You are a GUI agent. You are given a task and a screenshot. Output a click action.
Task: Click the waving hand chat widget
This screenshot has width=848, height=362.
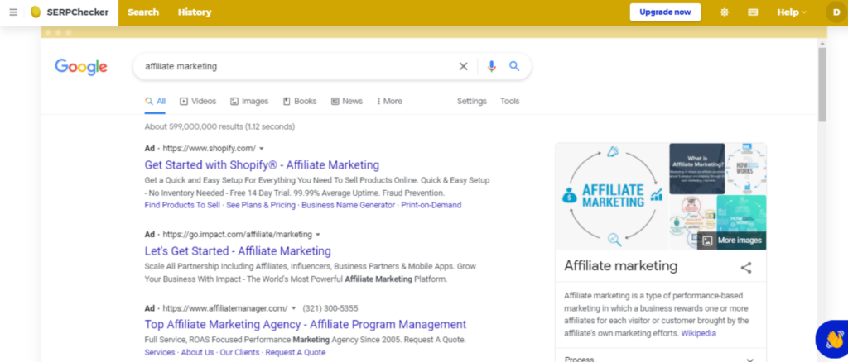pyautogui.click(x=833, y=340)
